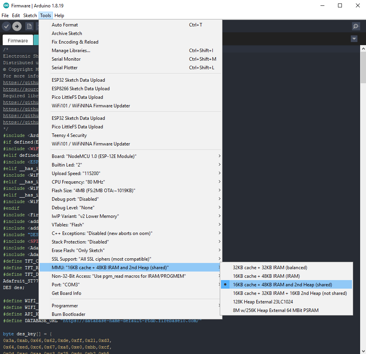
Task: Expand the Upload Speed 115200 submenu
Action: click(130, 173)
